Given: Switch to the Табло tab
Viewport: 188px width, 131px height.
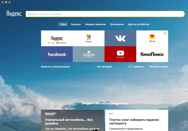Looking at the screenshot, I should (63, 24).
